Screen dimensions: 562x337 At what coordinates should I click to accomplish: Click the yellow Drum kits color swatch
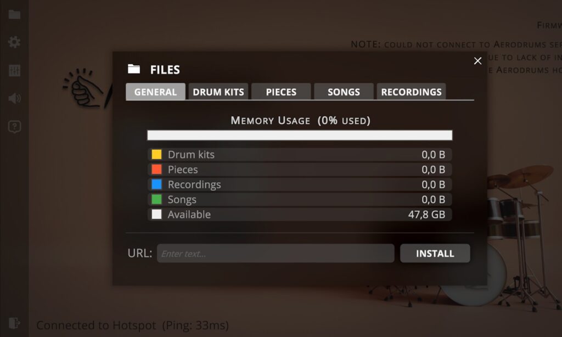tap(157, 154)
